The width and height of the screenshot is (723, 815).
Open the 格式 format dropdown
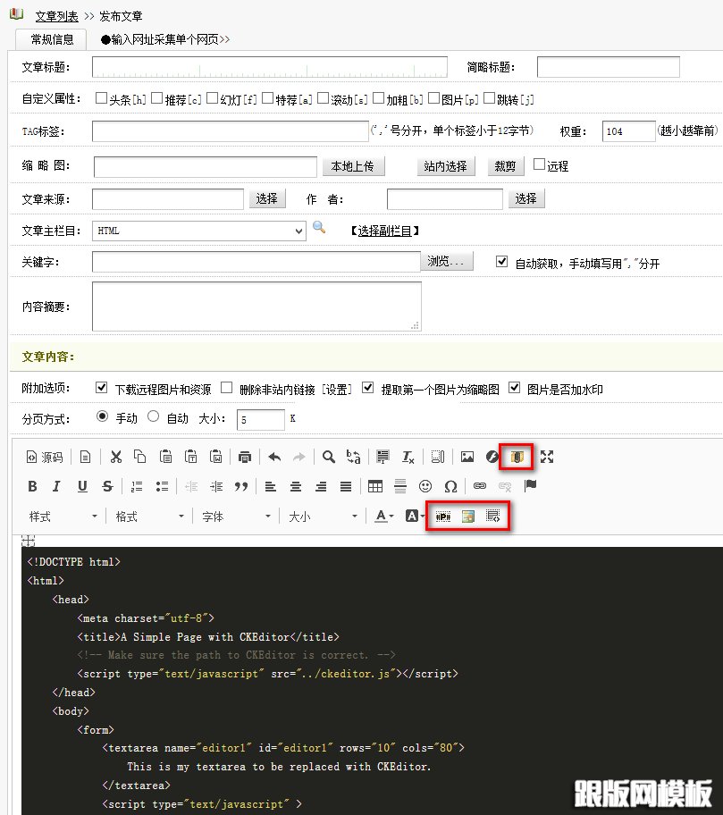(x=149, y=517)
